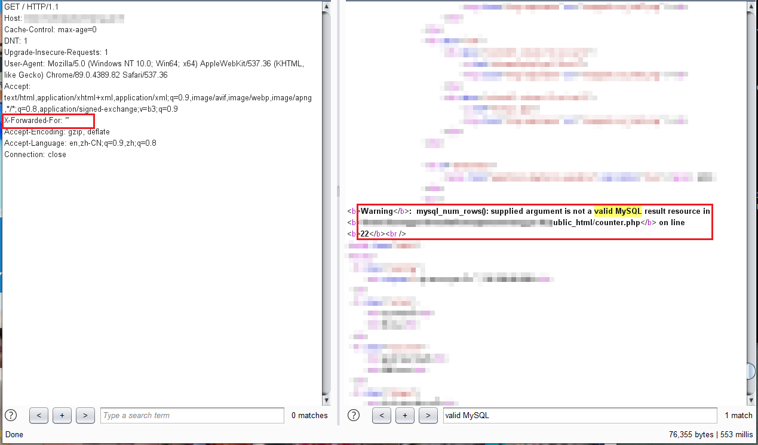Screen dimensions: 758x445
Task: Click the response search field containing 'valid MySQL'
Action: [580, 415]
